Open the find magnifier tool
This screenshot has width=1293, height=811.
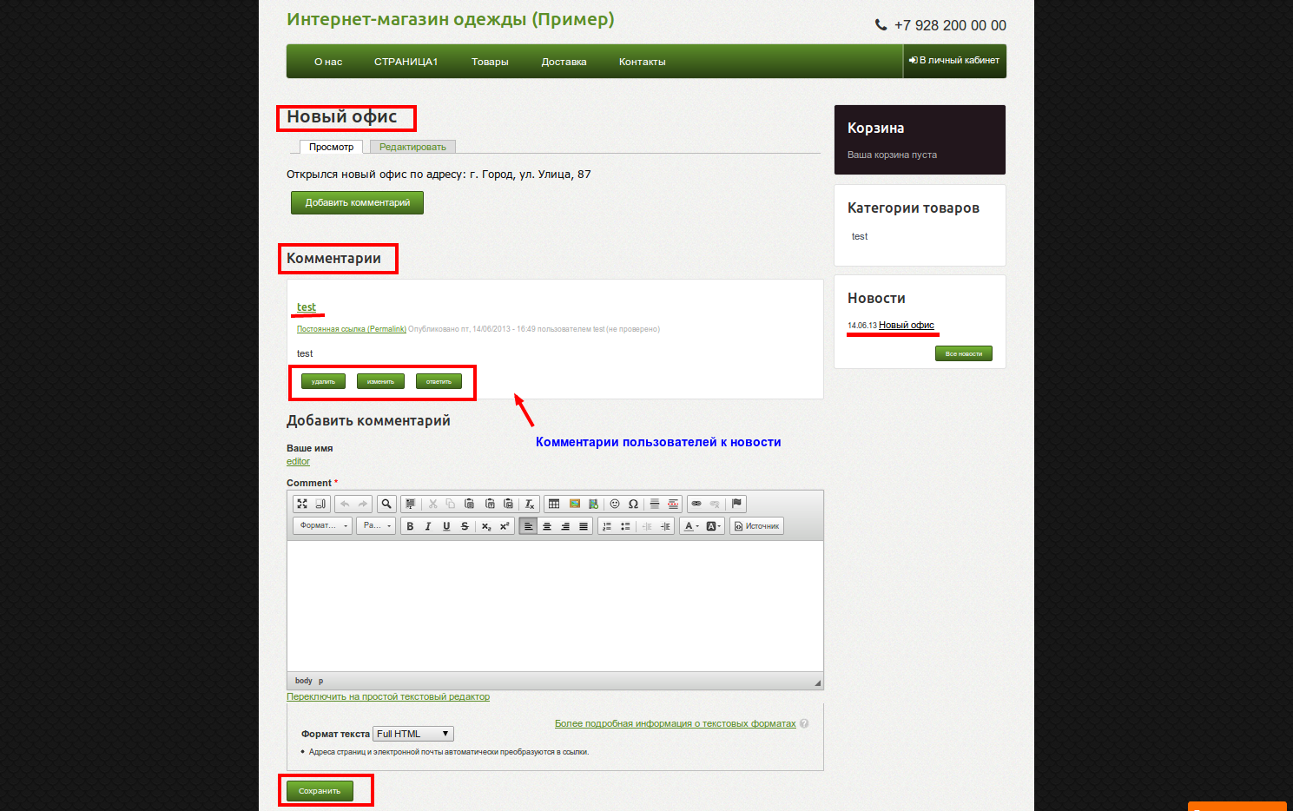coord(386,504)
